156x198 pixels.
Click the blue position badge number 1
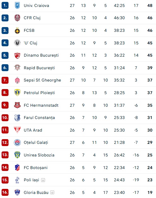(5, 5)
